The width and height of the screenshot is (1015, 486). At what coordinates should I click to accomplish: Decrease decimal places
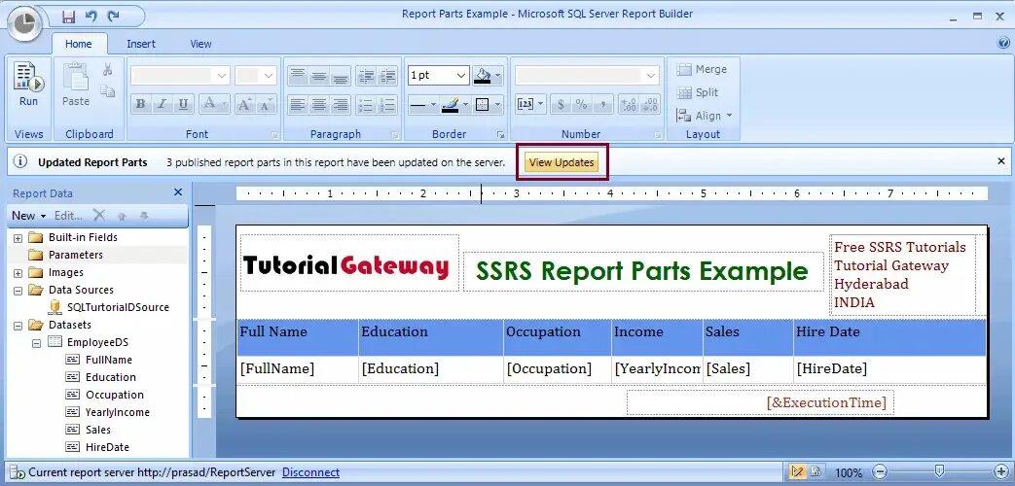(x=650, y=104)
